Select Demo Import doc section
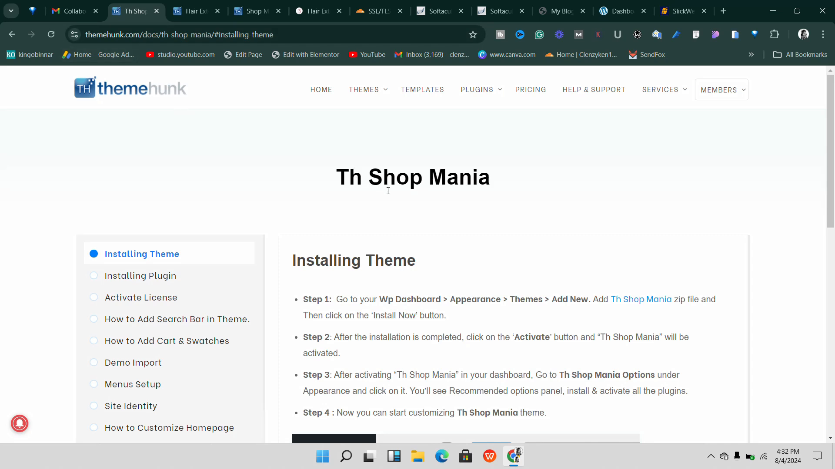Screen dimensions: 835x469 [x=133, y=363]
